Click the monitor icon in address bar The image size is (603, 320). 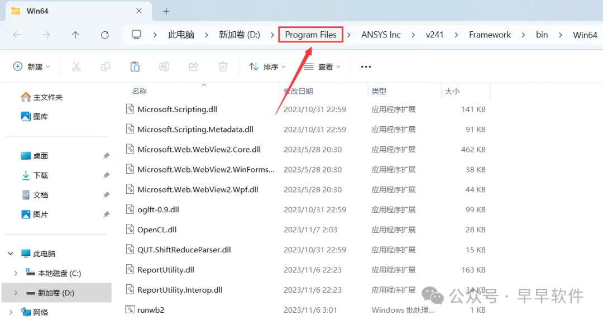(x=136, y=35)
